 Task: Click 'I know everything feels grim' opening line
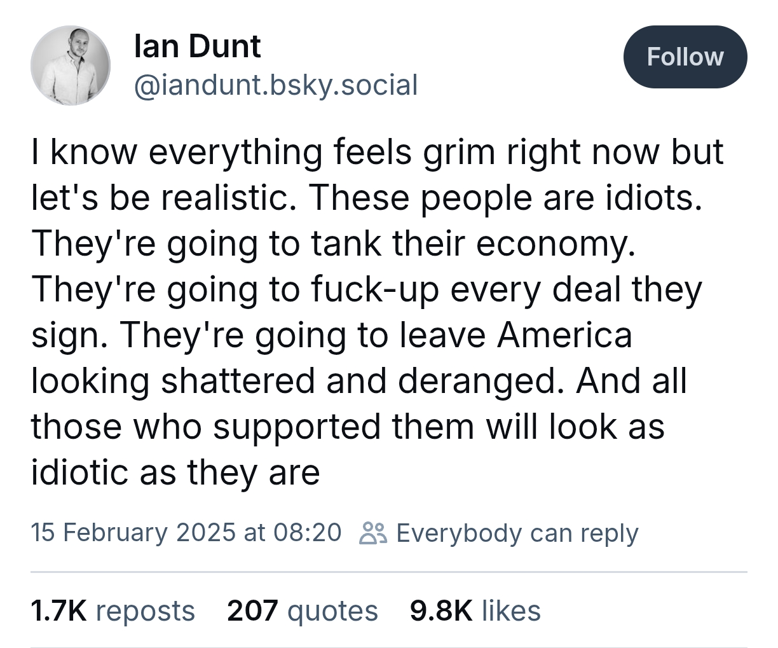click(254, 152)
